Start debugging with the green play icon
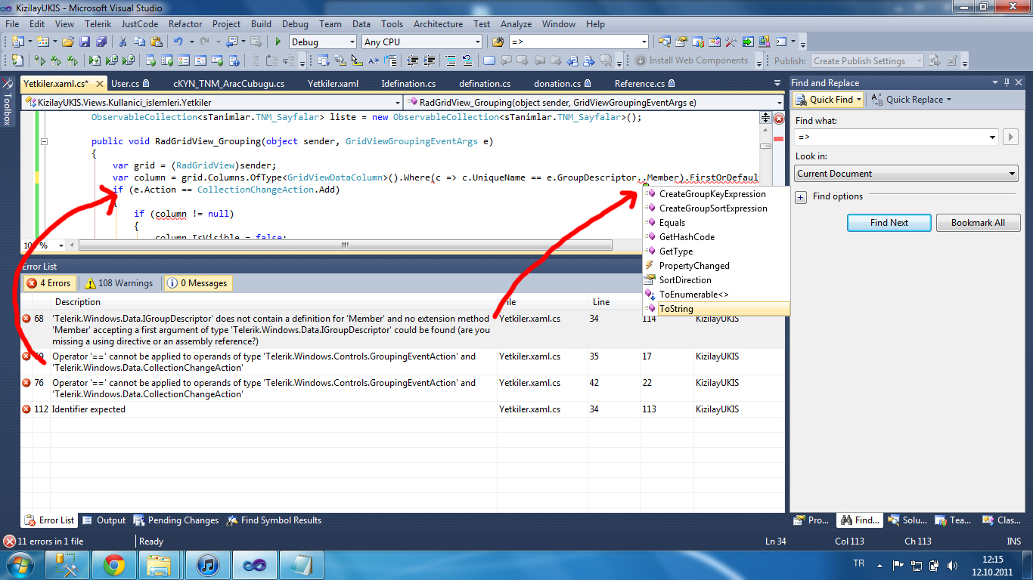Screen dimensions: 1033x580 [278, 42]
